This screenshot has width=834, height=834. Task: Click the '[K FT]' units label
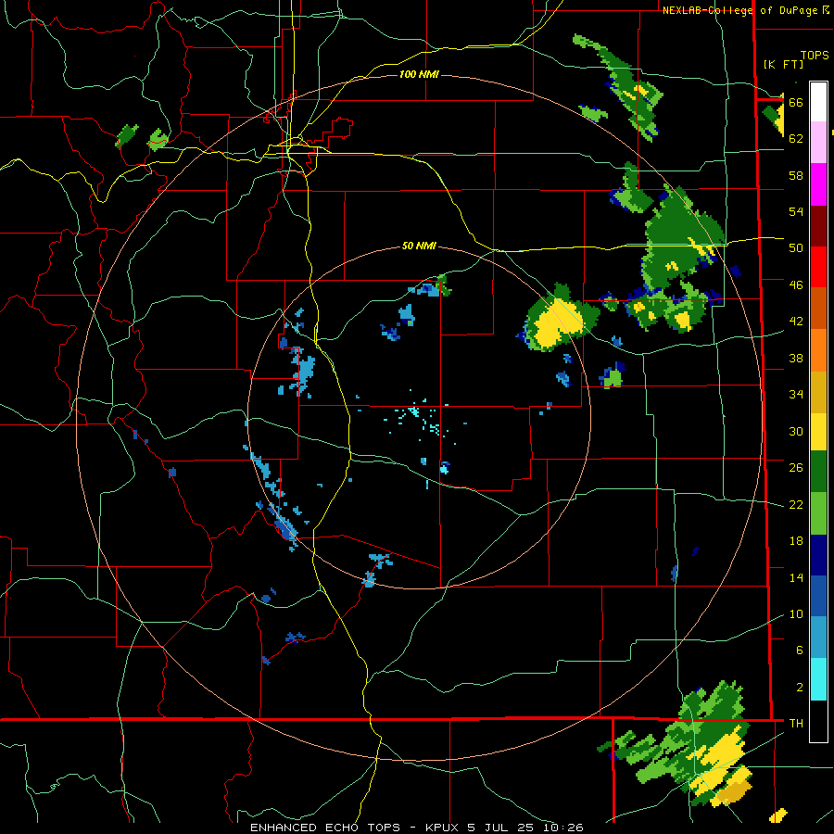pyautogui.click(x=783, y=64)
